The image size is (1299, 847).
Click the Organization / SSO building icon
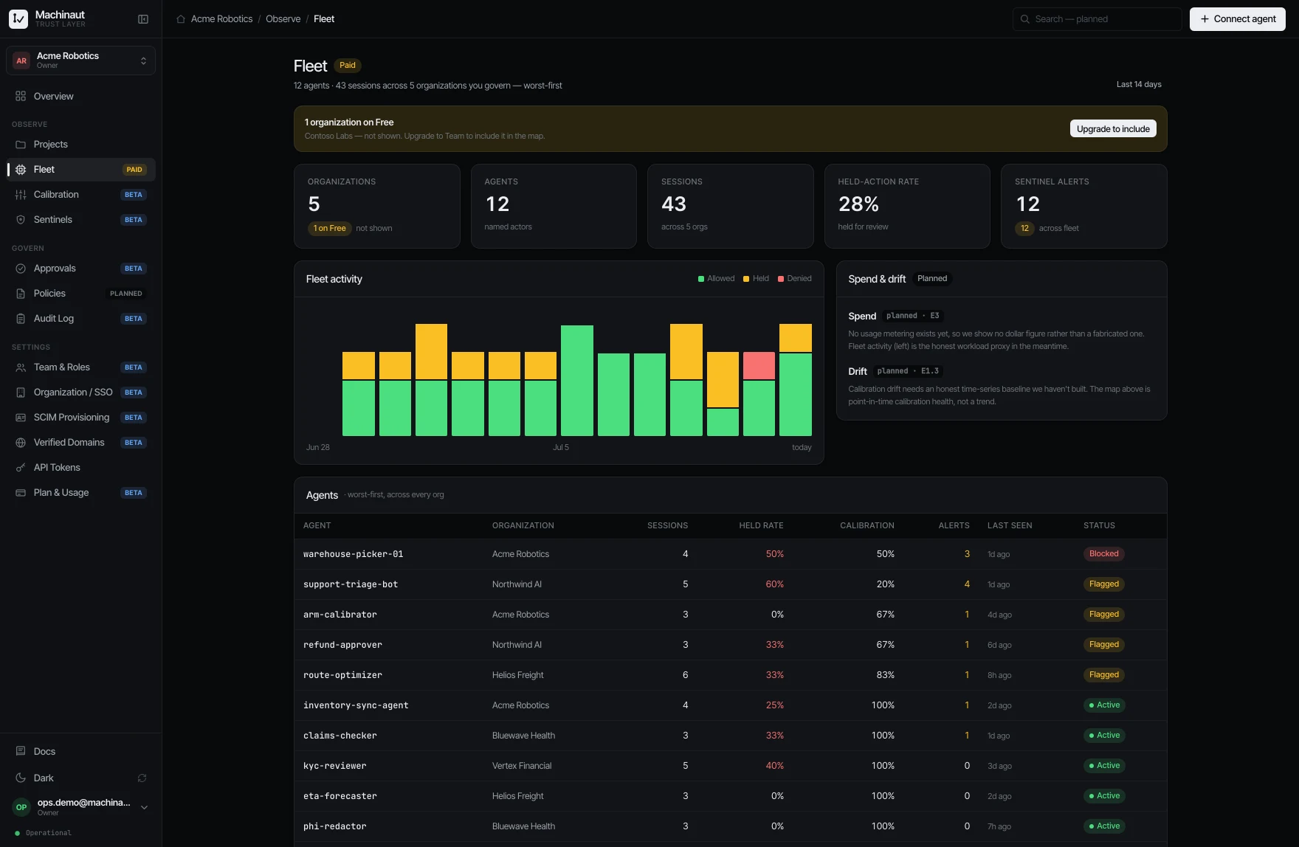tap(21, 393)
